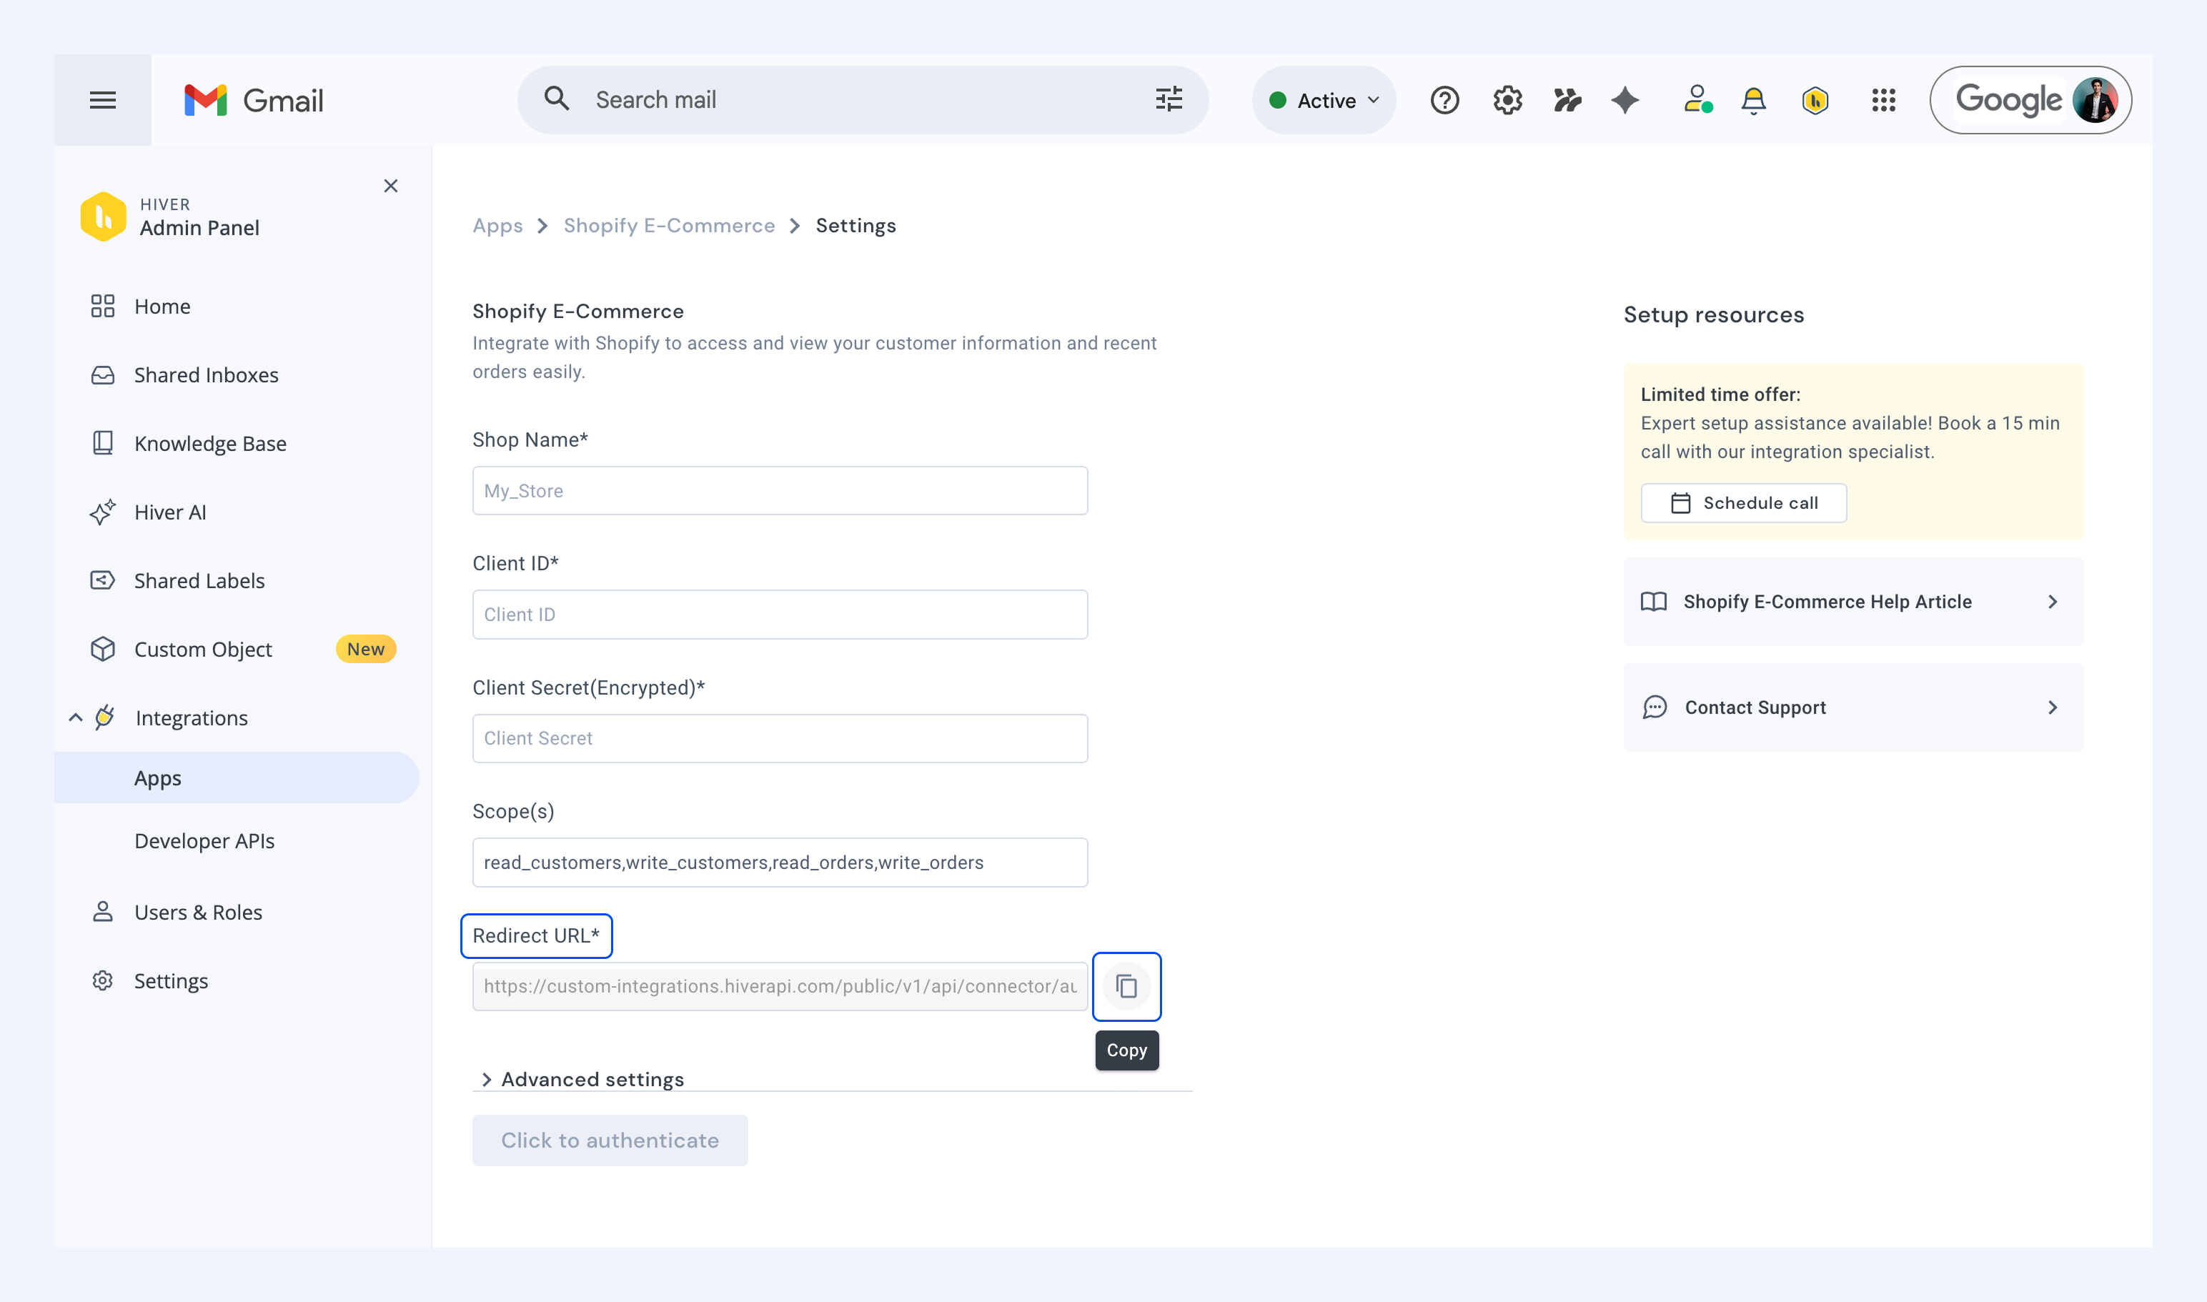Open Settings in the Hiver sidebar
This screenshot has height=1302, width=2207.
(x=171, y=980)
